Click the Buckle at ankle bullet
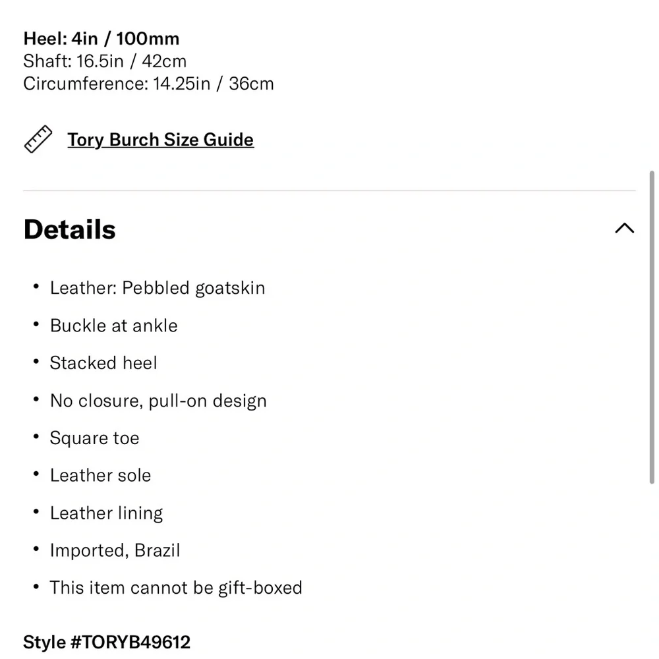The width and height of the screenshot is (659, 659). pyautogui.click(x=114, y=326)
